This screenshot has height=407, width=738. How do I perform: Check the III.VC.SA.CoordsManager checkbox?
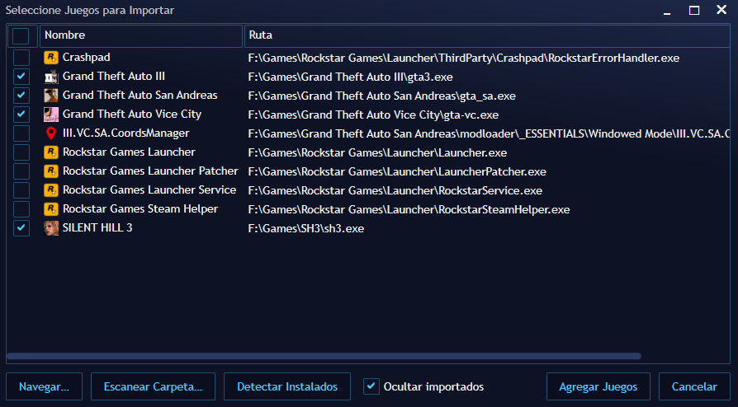click(21, 133)
